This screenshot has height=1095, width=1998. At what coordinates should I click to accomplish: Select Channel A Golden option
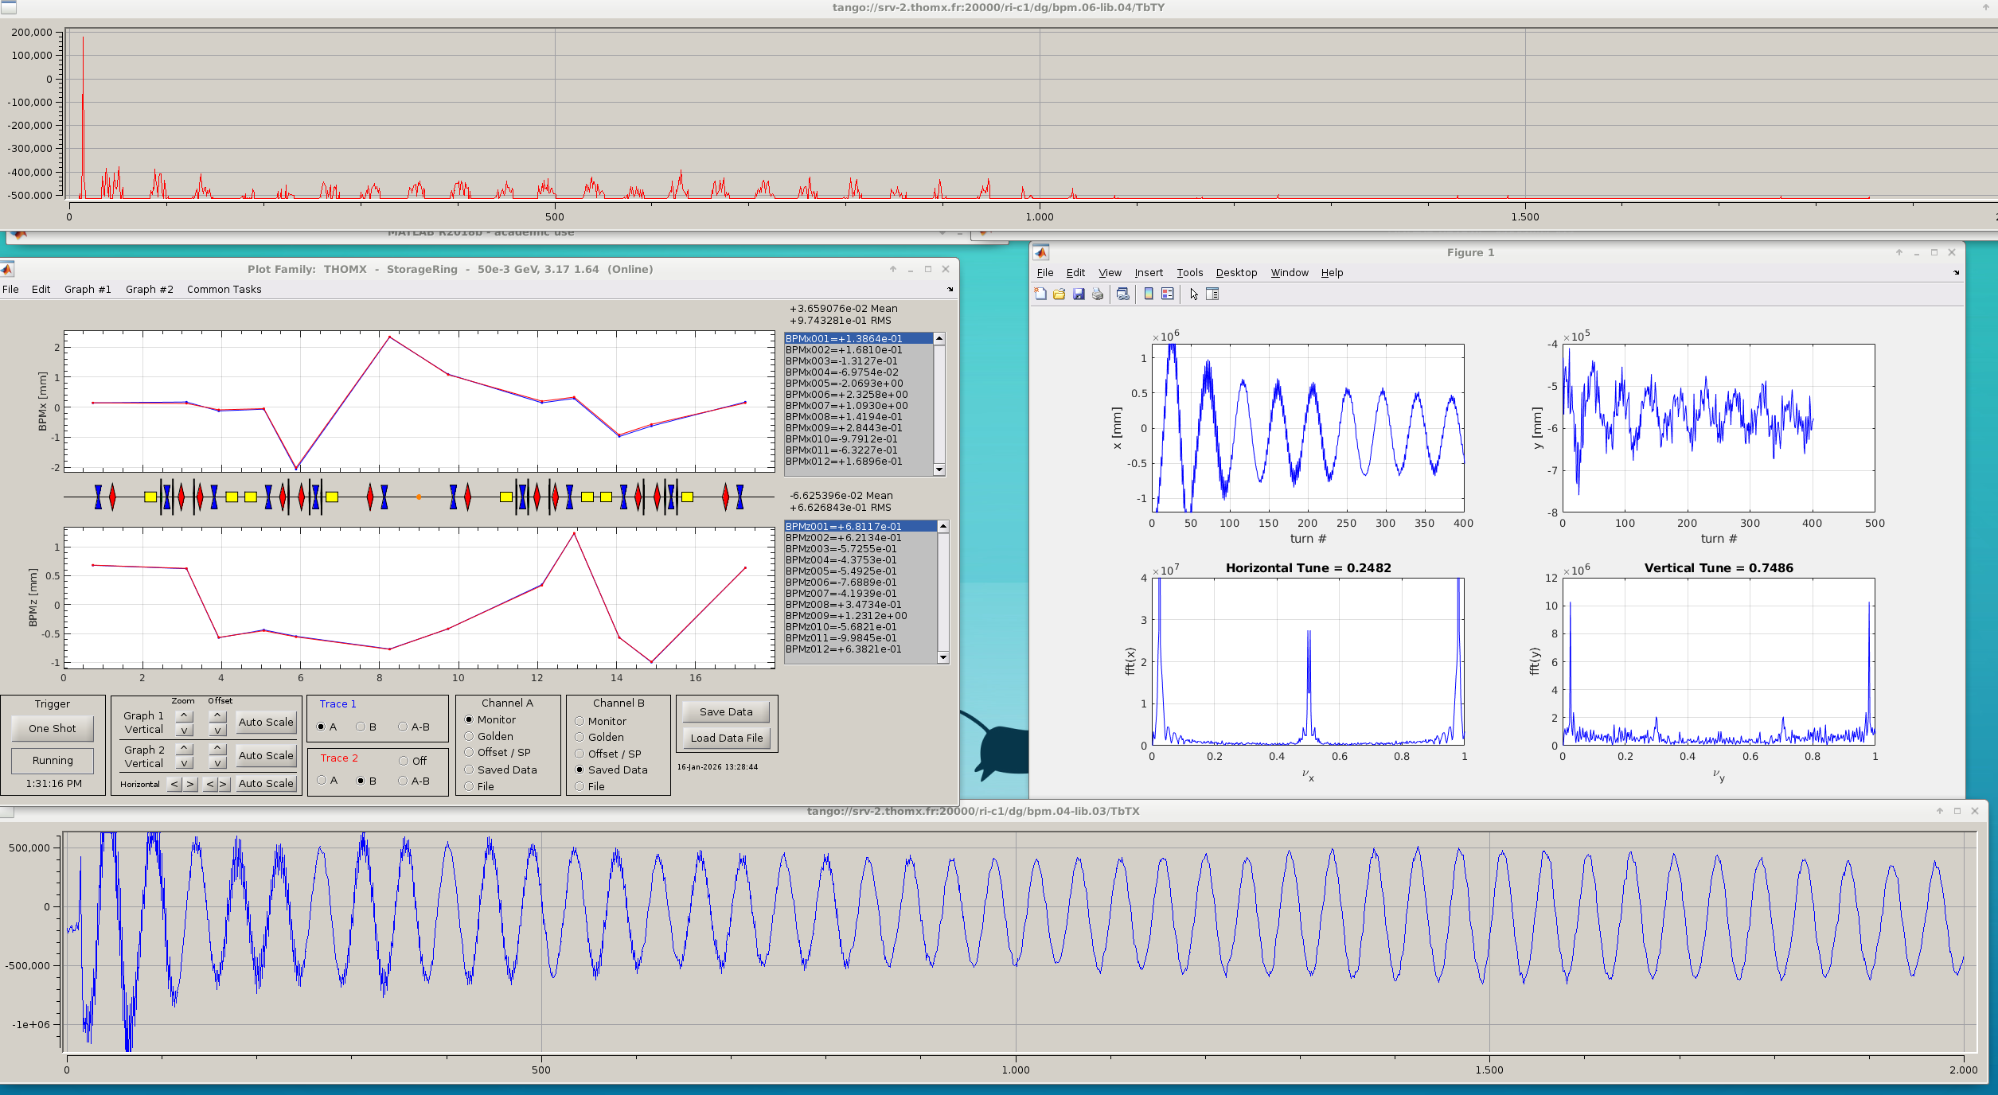(x=469, y=736)
